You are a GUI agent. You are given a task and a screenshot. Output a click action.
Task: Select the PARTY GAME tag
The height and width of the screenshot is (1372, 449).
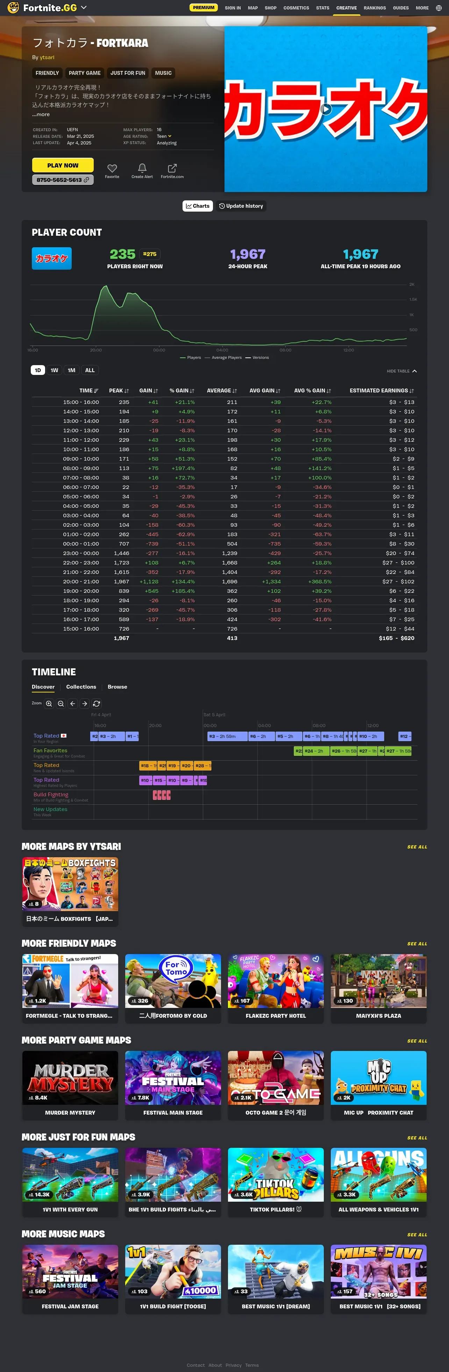85,73
